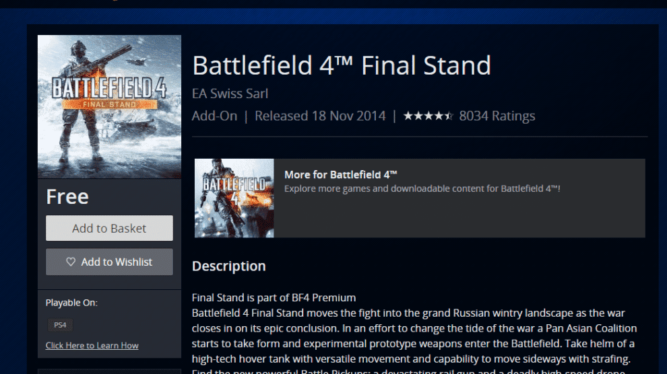Click the Battlefield 4 banner thumbnail image
Image resolution: width=667 pixels, height=374 pixels.
[x=234, y=198]
